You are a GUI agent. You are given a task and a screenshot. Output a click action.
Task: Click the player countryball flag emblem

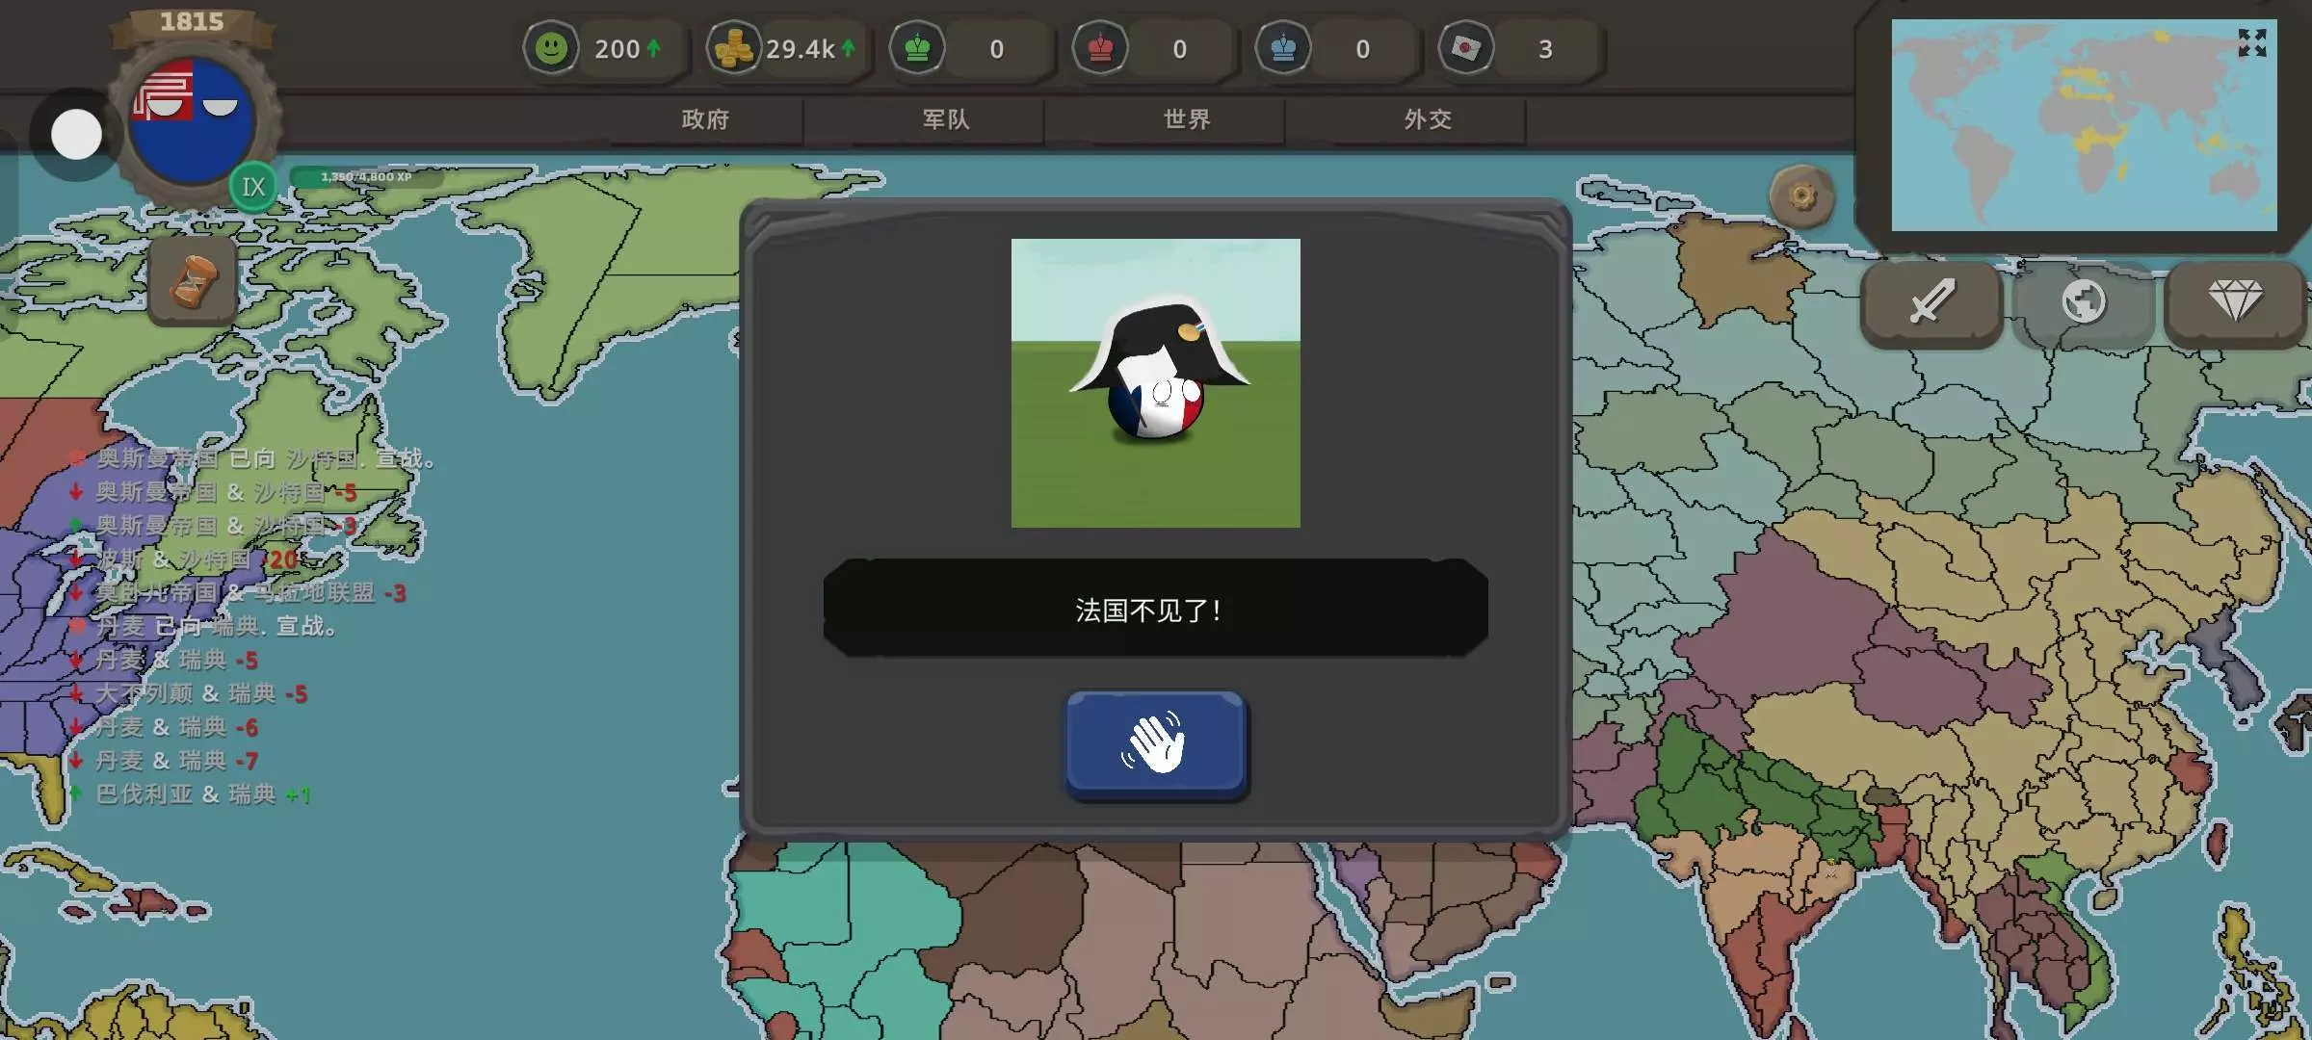click(192, 120)
